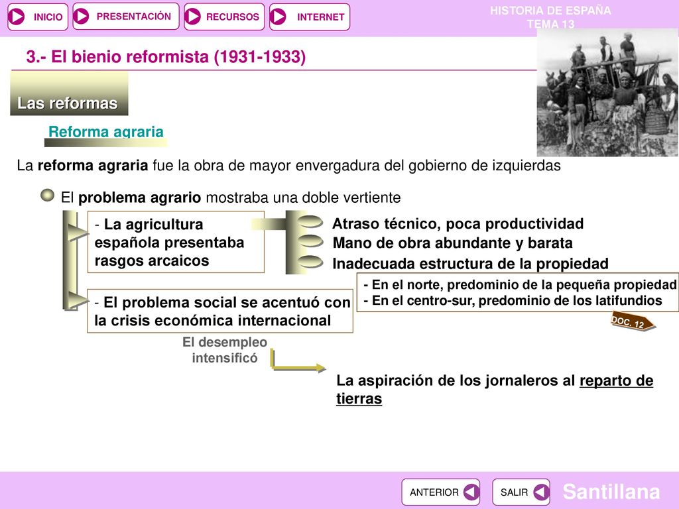Click the SALIR arrow icon
The image size is (679, 509).
(x=541, y=492)
